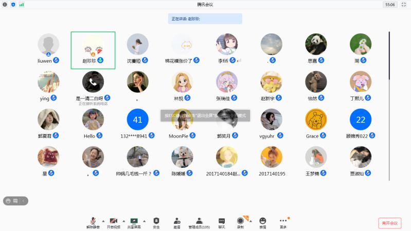
Task: Collapse the floating emoji toolbar arrow
Action: [23, 201]
